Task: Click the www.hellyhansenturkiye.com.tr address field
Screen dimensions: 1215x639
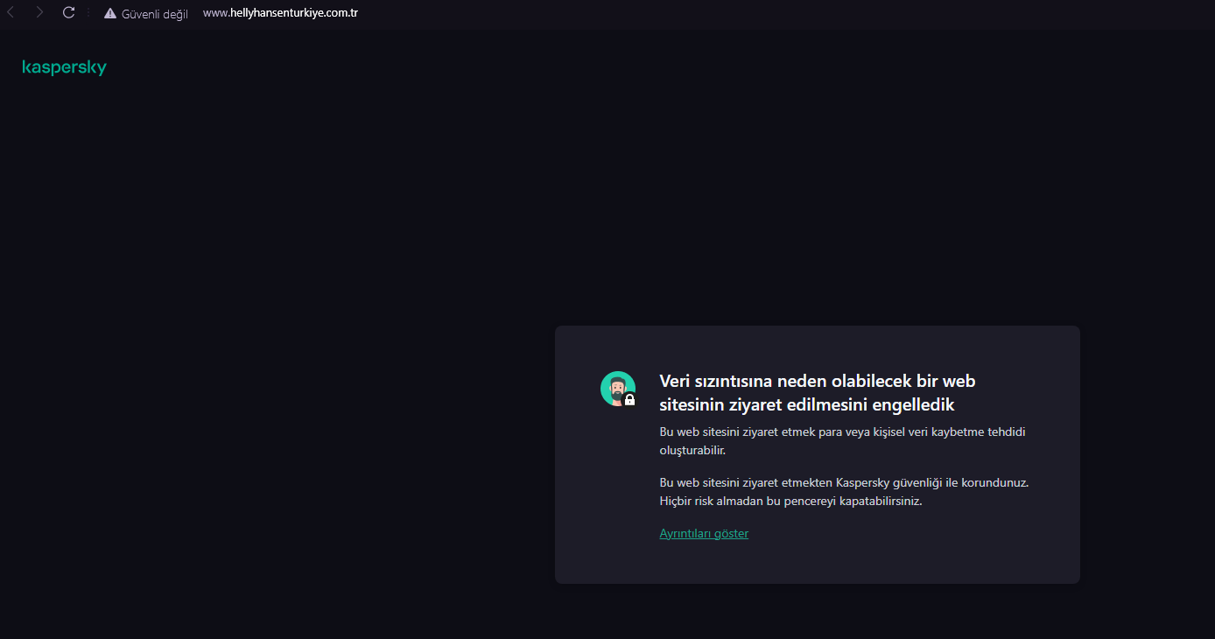Action: pyautogui.click(x=280, y=13)
